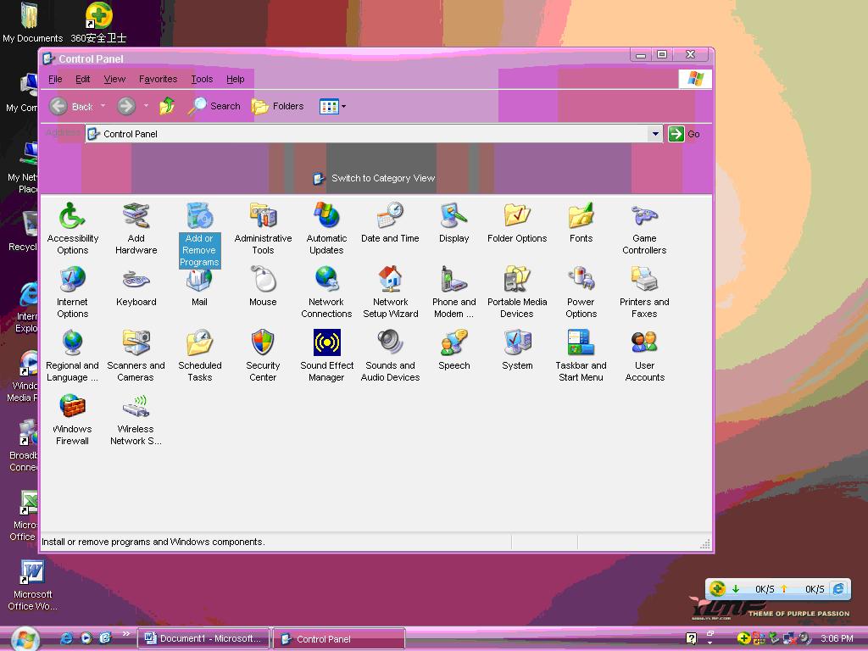The height and width of the screenshot is (651, 868).
Task: Open the View menu
Action: click(x=114, y=79)
